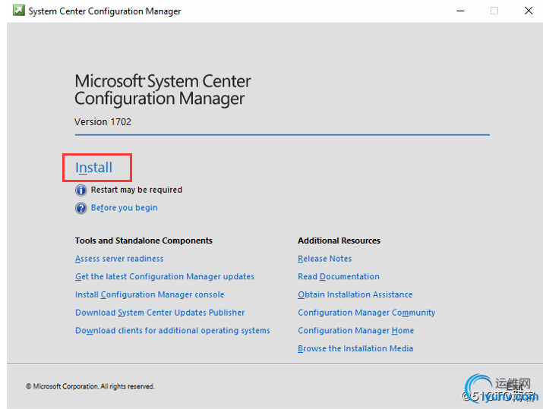
Task: Click Assess server readiness
Action: (118, 259)
